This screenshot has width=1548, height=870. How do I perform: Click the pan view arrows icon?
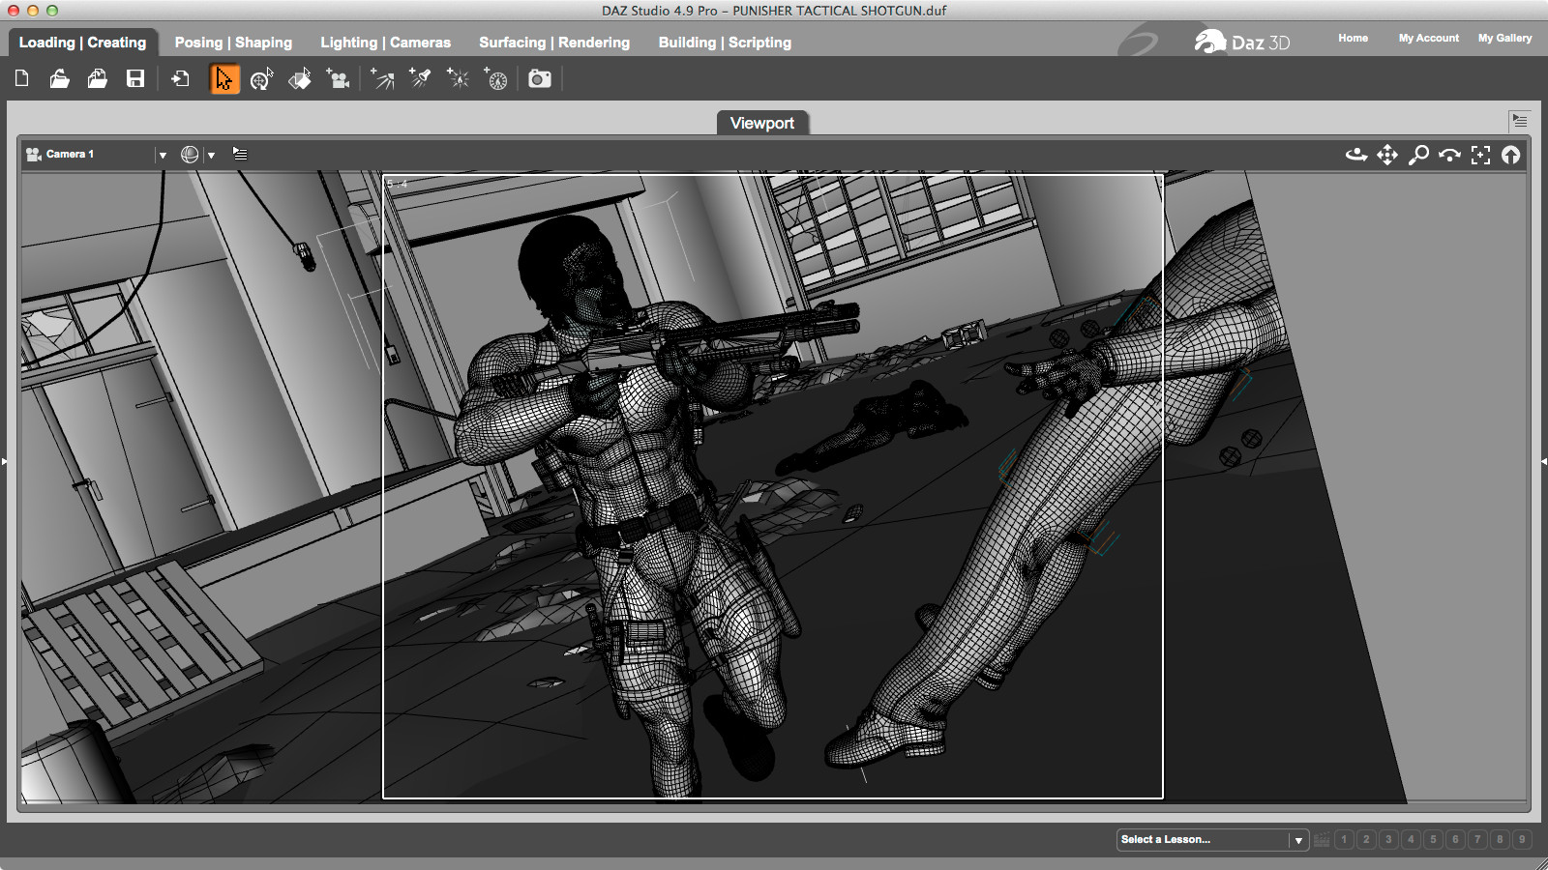tap(1387, 155)
